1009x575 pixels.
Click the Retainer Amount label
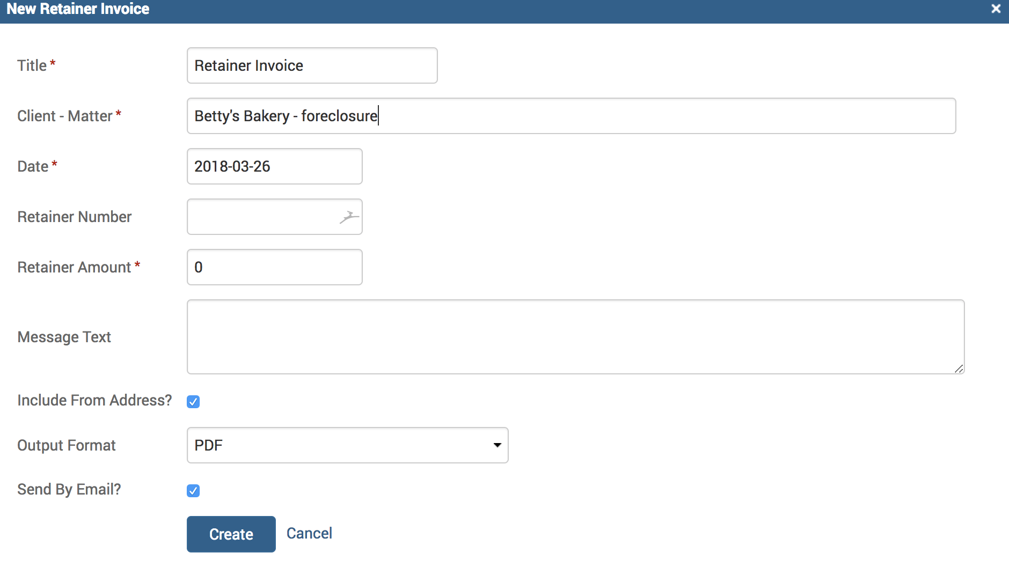[x=74, y=267]
